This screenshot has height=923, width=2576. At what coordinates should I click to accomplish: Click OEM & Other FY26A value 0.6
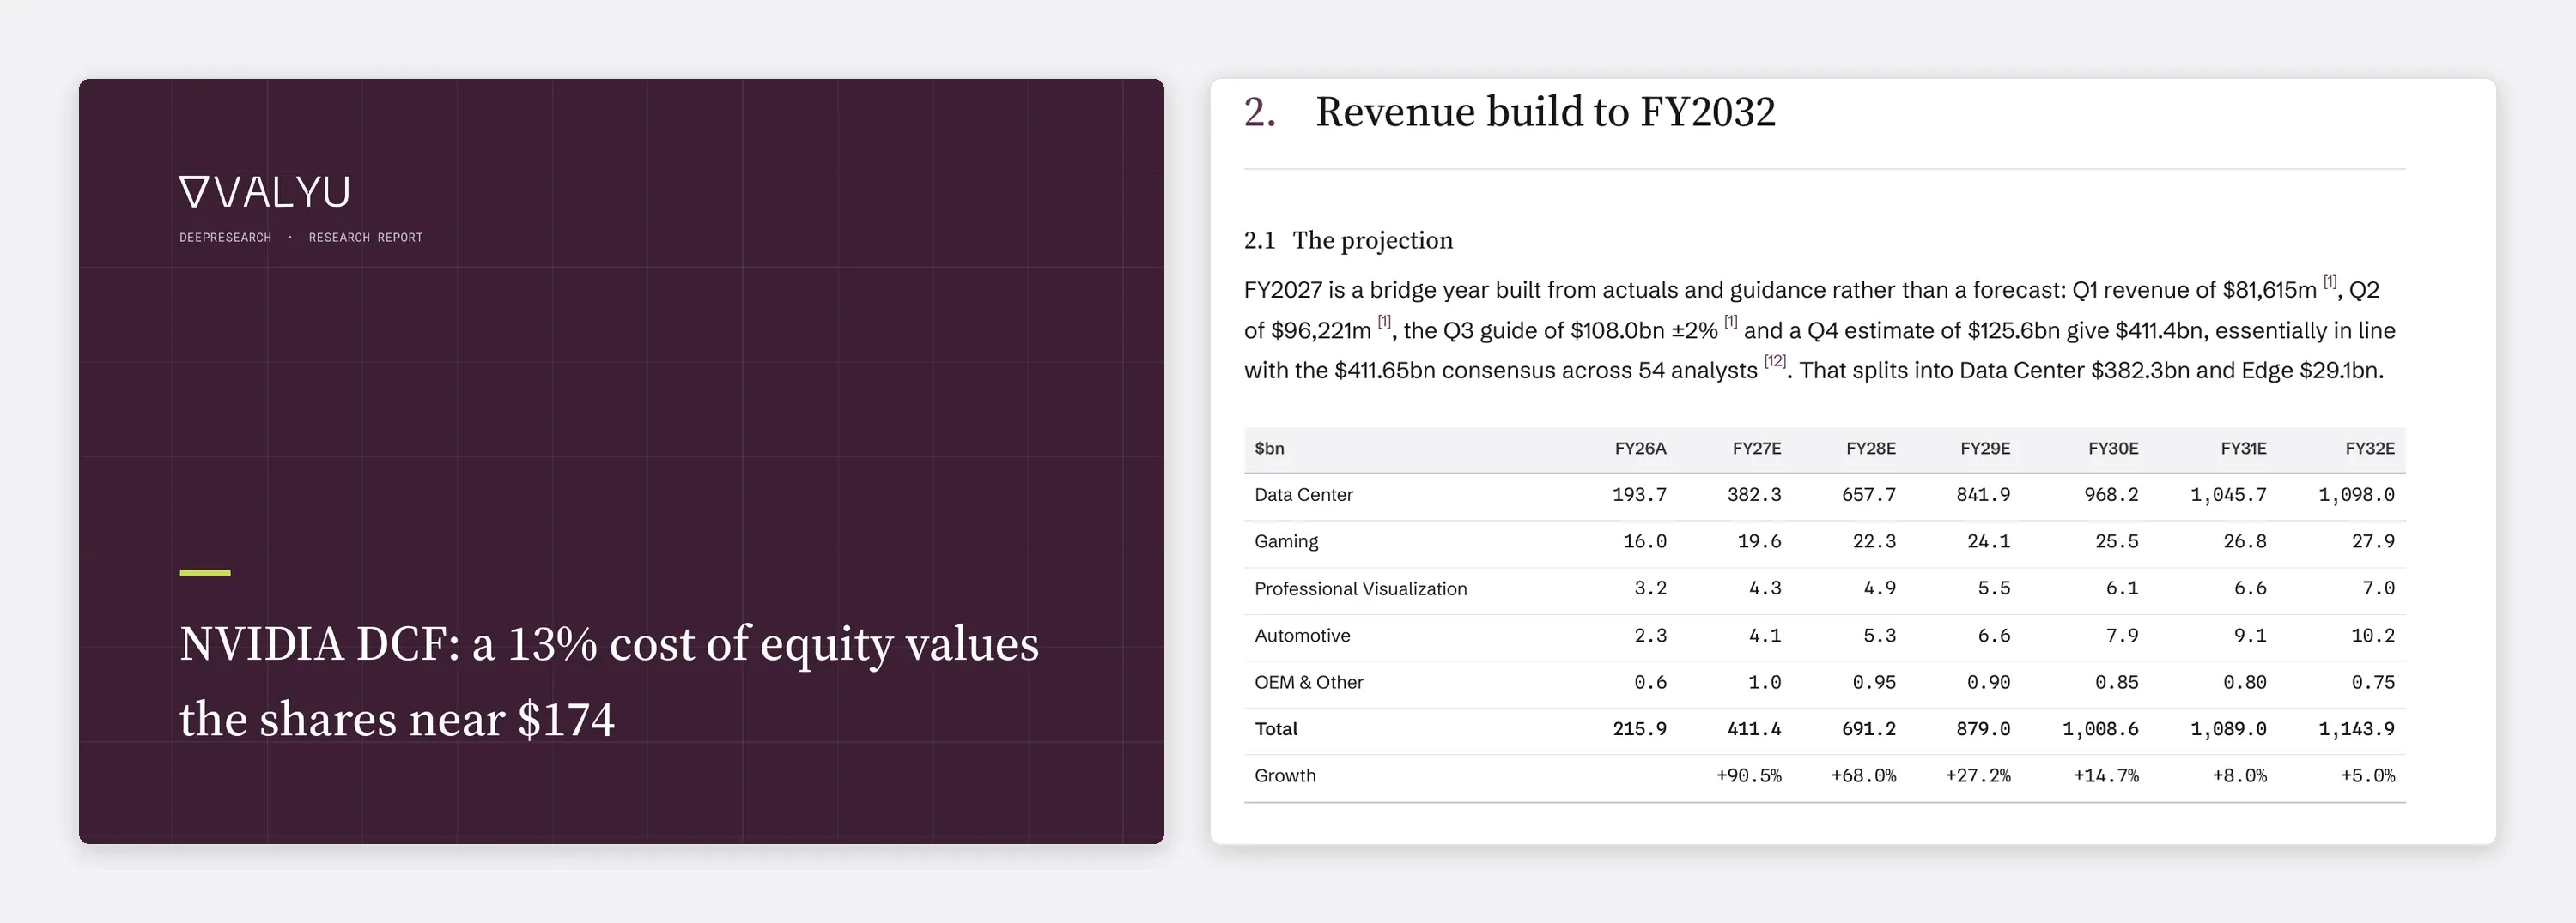[x=1650, y=682]
